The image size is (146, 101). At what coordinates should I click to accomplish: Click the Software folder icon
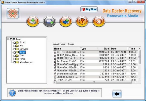[x=17, y=49]
